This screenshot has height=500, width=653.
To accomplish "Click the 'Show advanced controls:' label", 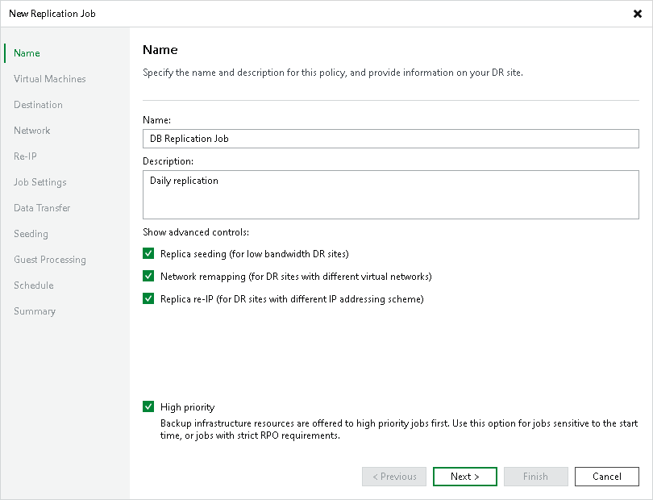I will (x=196, y=232).
